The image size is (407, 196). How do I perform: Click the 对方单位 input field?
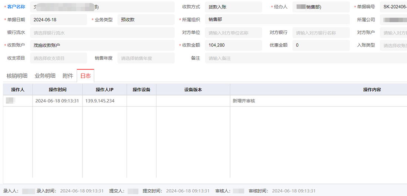point(233,33)
